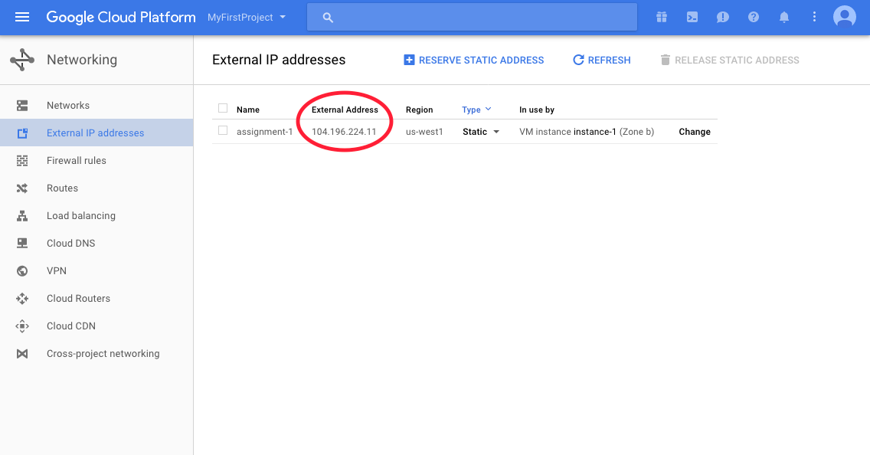Screen dimensions: 870x455
Task: Click the user account avatar
Action: pyautogui.click(x=844, y=17)
